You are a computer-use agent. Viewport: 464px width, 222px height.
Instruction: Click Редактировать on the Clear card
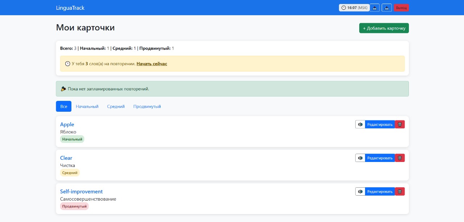(380, 158)
